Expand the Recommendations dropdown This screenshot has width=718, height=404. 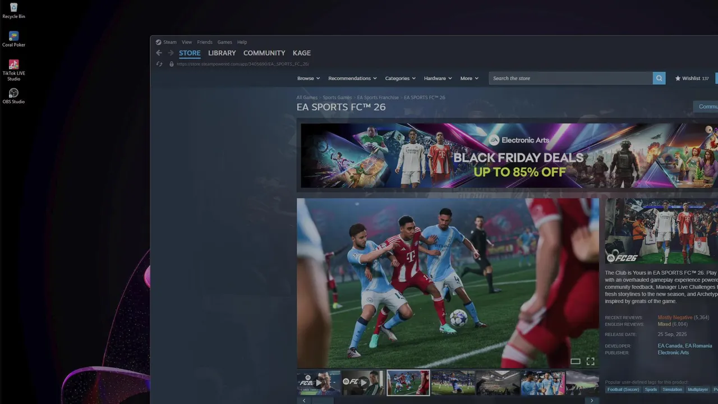353,79
